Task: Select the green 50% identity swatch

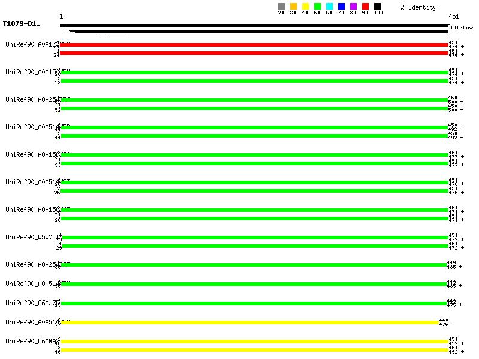Action: click(317, 7)
